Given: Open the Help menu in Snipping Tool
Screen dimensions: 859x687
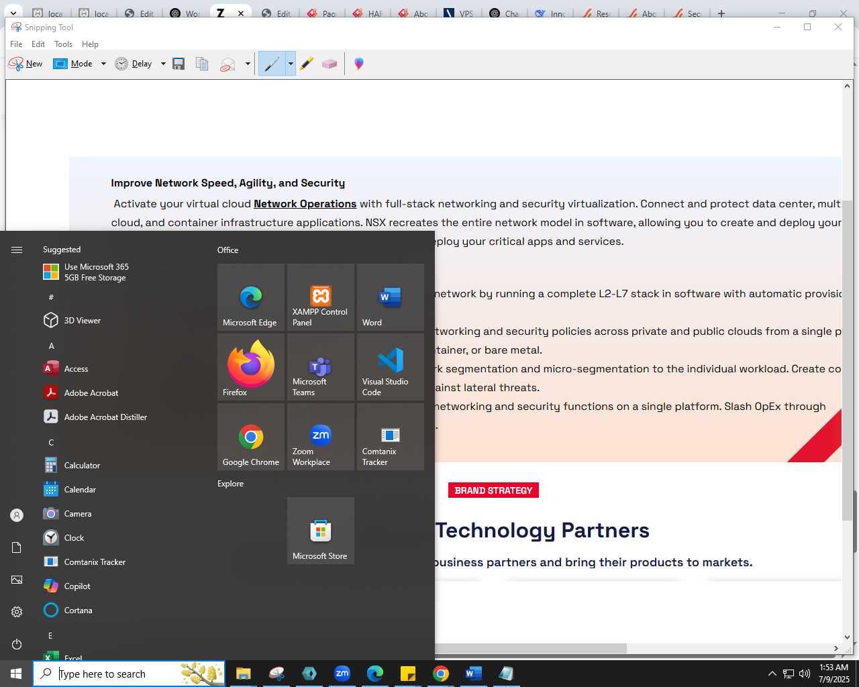Looking at the screenshot, I should (90, 44).
